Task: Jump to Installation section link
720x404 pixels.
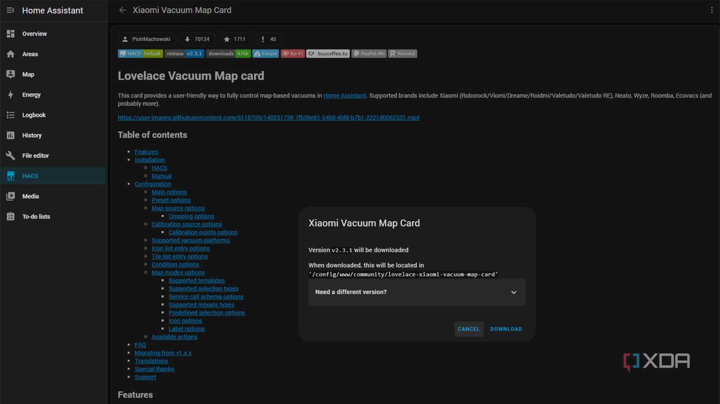Action: [150, 160]
